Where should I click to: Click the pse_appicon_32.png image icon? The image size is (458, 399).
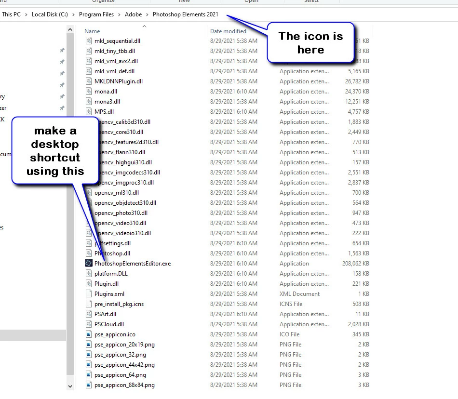point(89,355)
